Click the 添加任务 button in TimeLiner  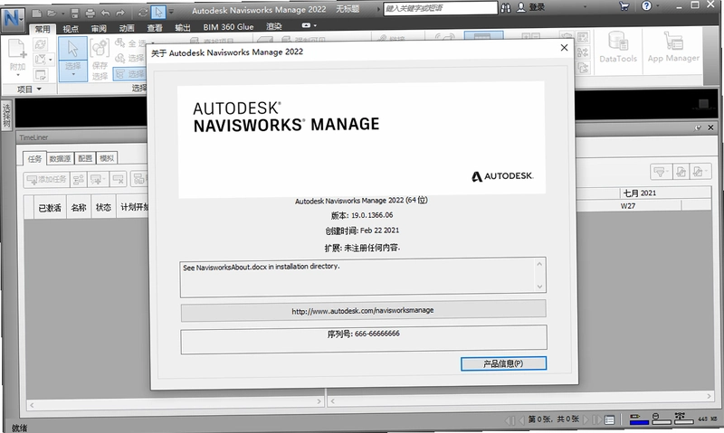pyautogui.click(x=47, y=179)
